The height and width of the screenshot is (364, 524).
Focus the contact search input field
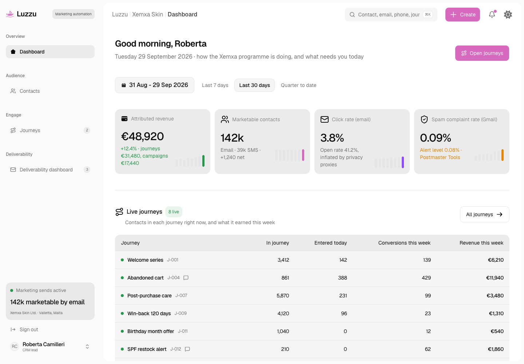[x=391, y=15]
